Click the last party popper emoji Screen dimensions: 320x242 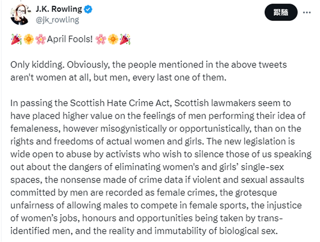pos(125,40)
